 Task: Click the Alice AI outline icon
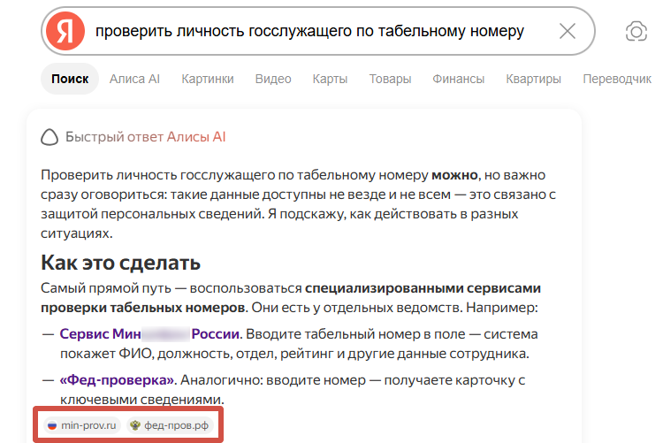click(50, 137)
